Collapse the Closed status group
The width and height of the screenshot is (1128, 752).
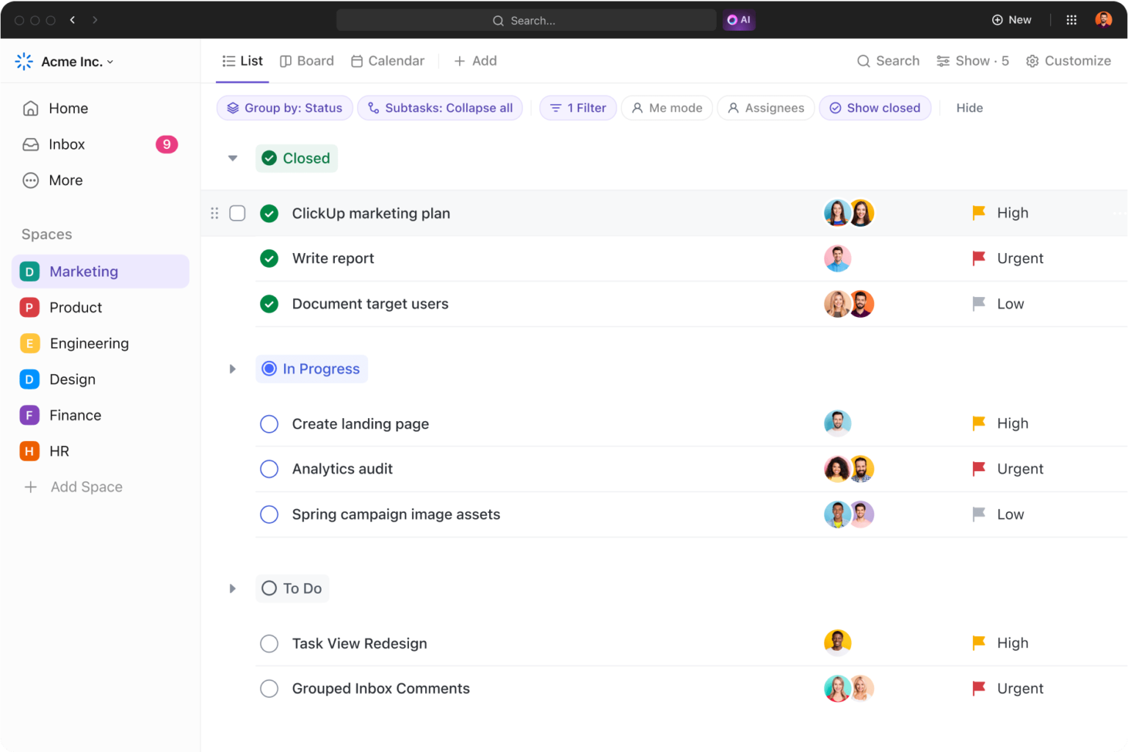click(x=233, y=158)
